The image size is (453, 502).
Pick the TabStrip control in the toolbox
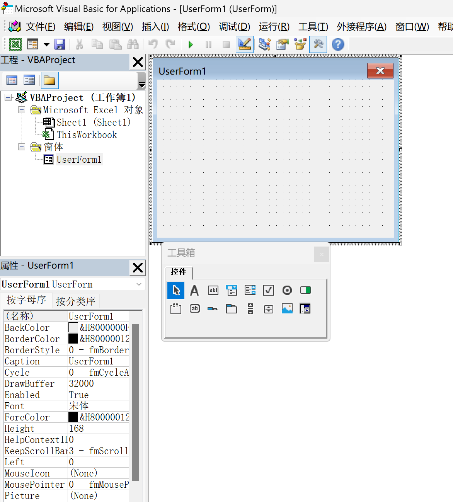pos(213,309)
